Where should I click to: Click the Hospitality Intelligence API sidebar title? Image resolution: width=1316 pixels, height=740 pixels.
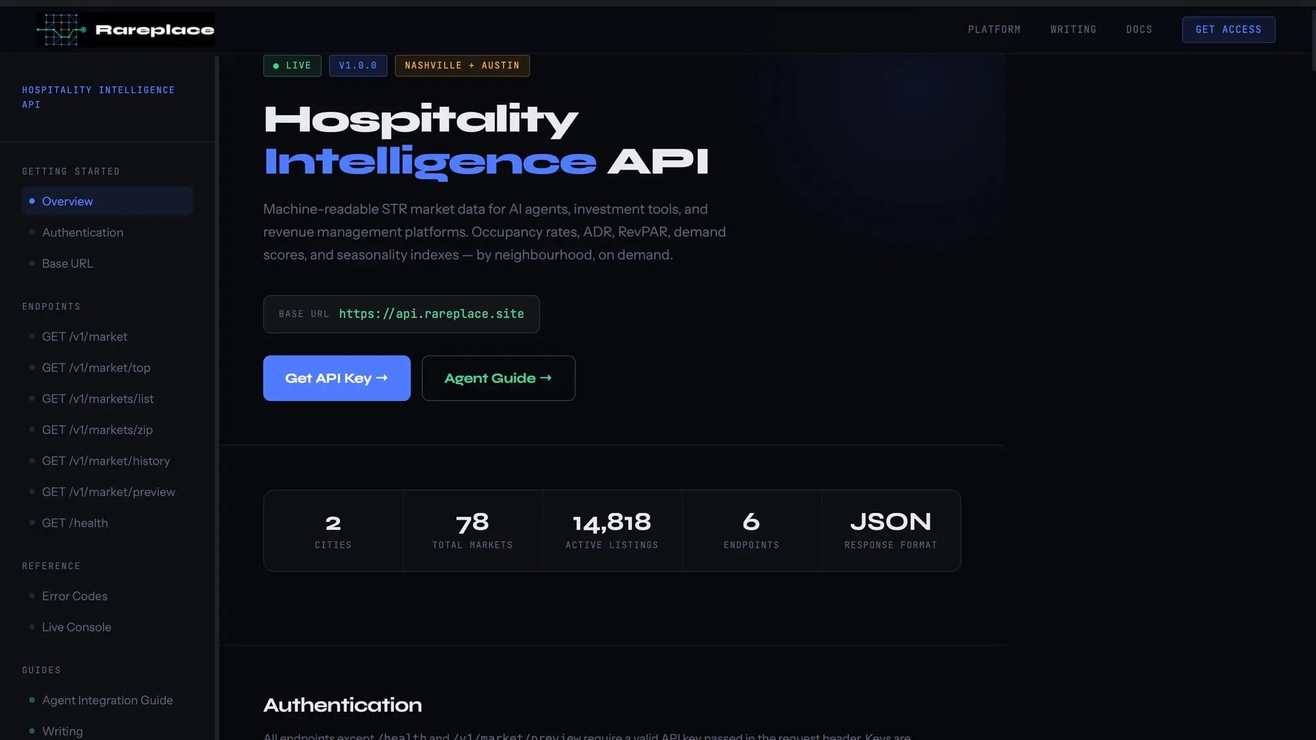coord(98,97)
